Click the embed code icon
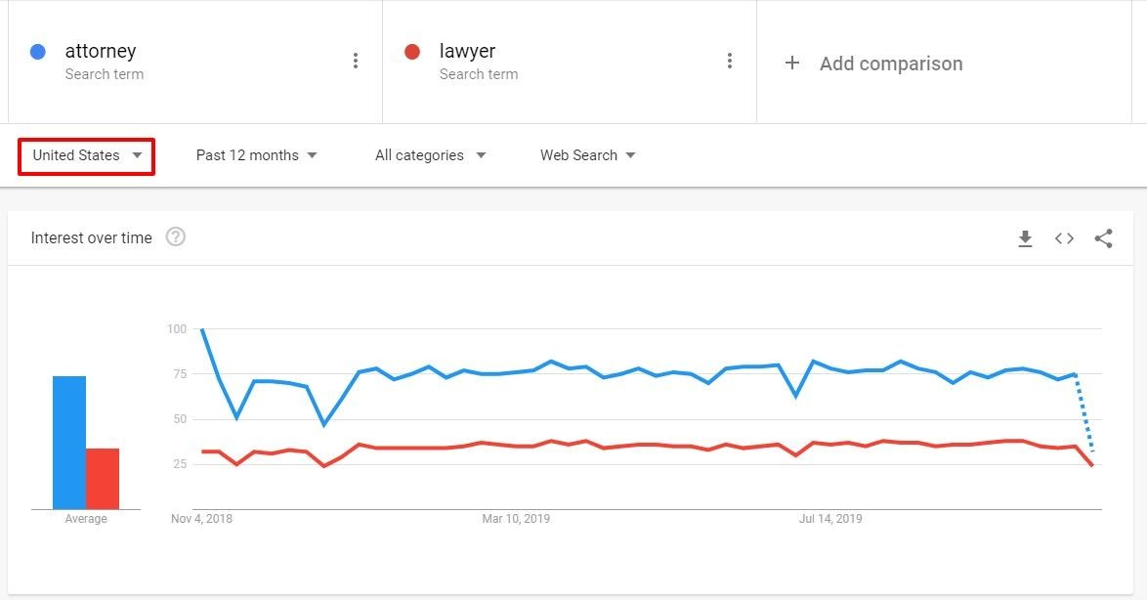The height and width of the screenshot is (600, 1147). (1064, 238)
